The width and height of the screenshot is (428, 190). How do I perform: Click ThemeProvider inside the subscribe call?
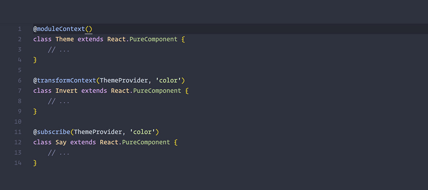pyautogui.click(x=98, y=132)
